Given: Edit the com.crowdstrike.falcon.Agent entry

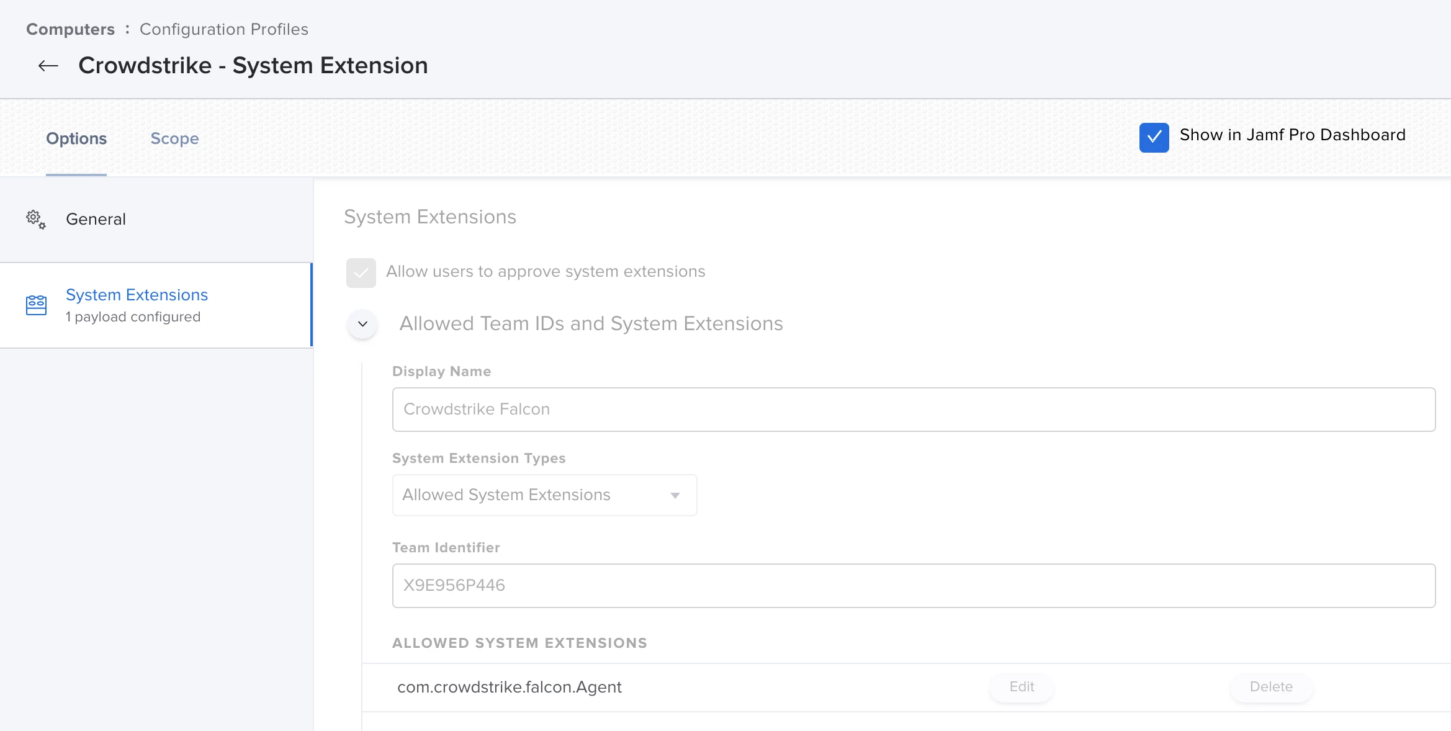Looking at the screenshot, I should (x=1021, y=687).
